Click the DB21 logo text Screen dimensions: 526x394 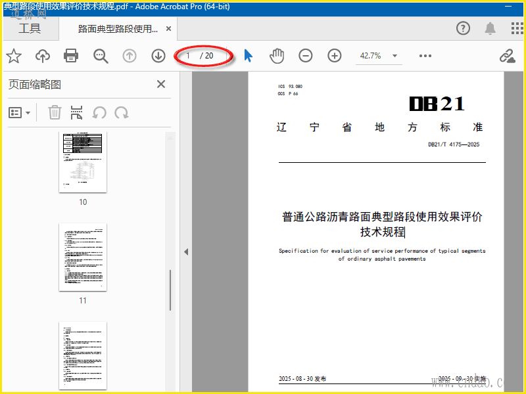(x=437, y=104)
